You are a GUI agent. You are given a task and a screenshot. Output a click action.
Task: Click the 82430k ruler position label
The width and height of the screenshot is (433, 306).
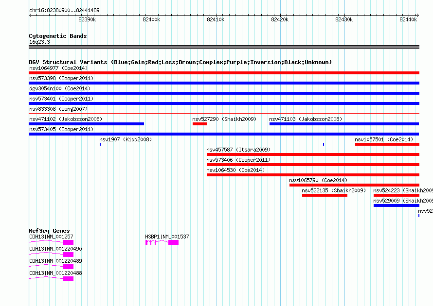[344, 19]
